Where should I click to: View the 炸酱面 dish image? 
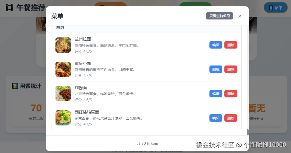click(x=63, y=94)
